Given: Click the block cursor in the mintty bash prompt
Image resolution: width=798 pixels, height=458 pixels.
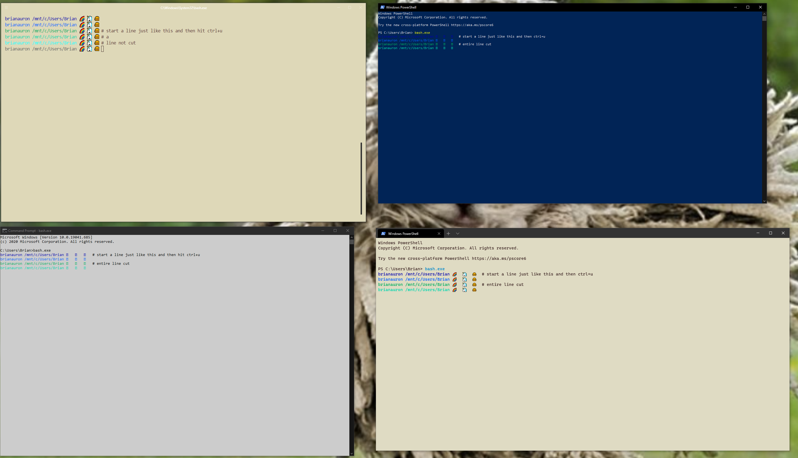Looking at the screenshot, I should click(103, 49).
